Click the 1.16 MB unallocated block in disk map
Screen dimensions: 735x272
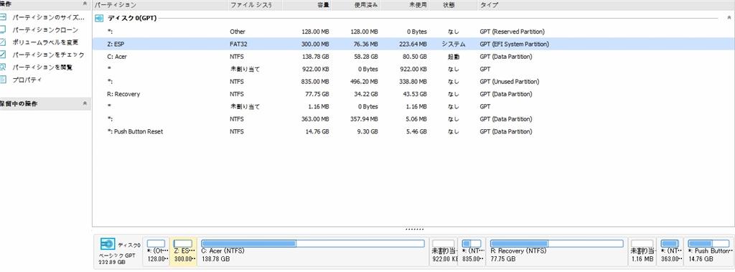[642, 251]
